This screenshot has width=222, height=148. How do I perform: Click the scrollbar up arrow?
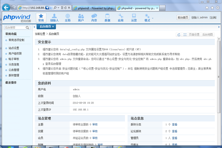(x=219, y=39)
